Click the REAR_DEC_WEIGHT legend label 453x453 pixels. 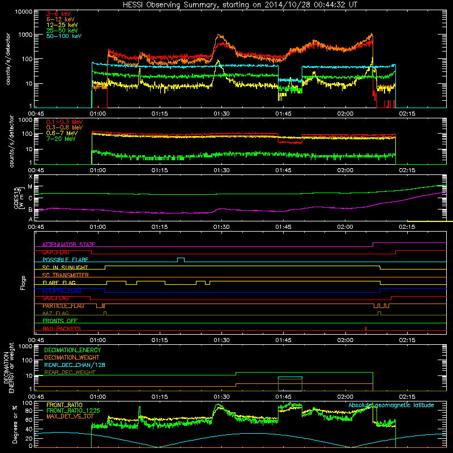pos(70,373)
